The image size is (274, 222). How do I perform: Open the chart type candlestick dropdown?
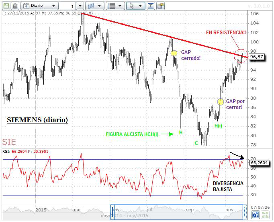(x=95, y=6)
